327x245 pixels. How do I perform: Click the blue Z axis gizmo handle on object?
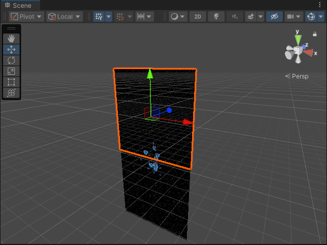click(x=168, y=110)
